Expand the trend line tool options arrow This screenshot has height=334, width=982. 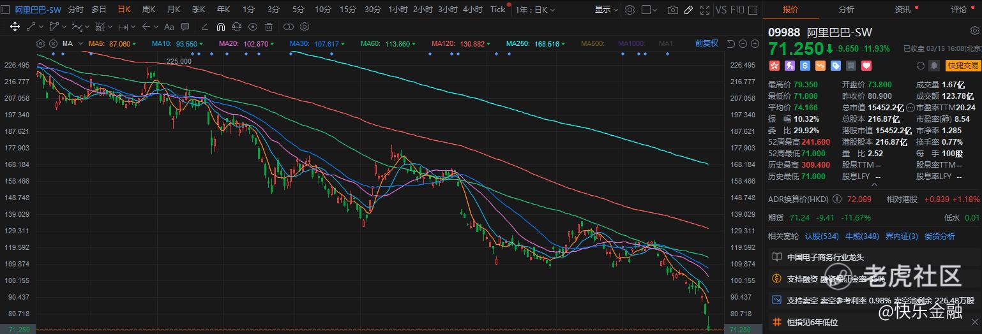pyautogui.click(x=41, y=27)
